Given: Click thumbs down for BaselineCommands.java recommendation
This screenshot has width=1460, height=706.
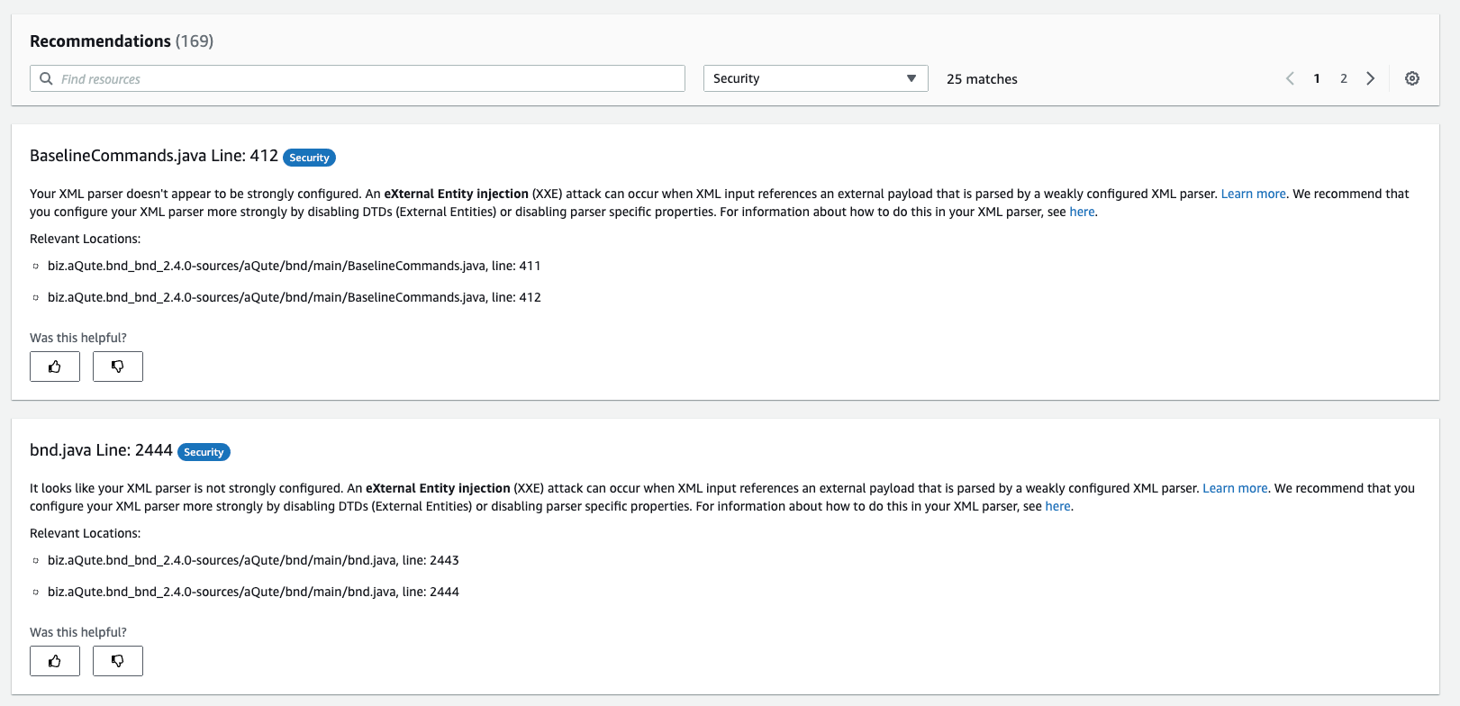Looking at the screenshot, I should click(118, 367).
